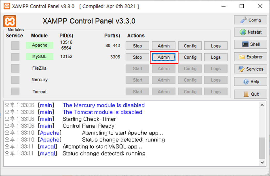Image resolution: width=270 pixels, height=176 pixels.
Task: Quit XAMPP with the door icon button
Action: pos(250,94)
